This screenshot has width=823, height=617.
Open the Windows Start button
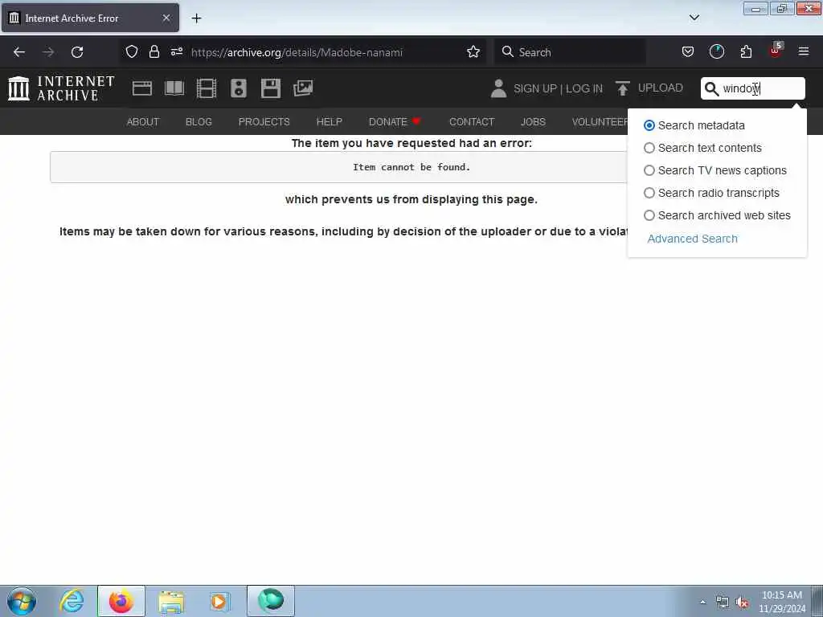22,601
